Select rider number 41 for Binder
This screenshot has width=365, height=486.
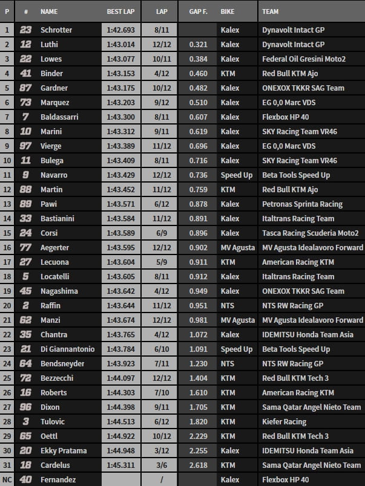[25, 74]
